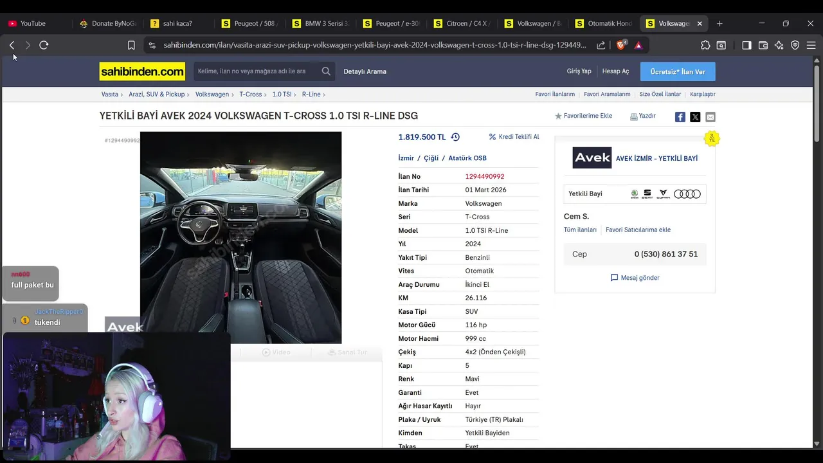Viewport: 823px width, 463px height.
Task: Click the phone number 0 (530) 861 37 51
Action: coord(665,254)
